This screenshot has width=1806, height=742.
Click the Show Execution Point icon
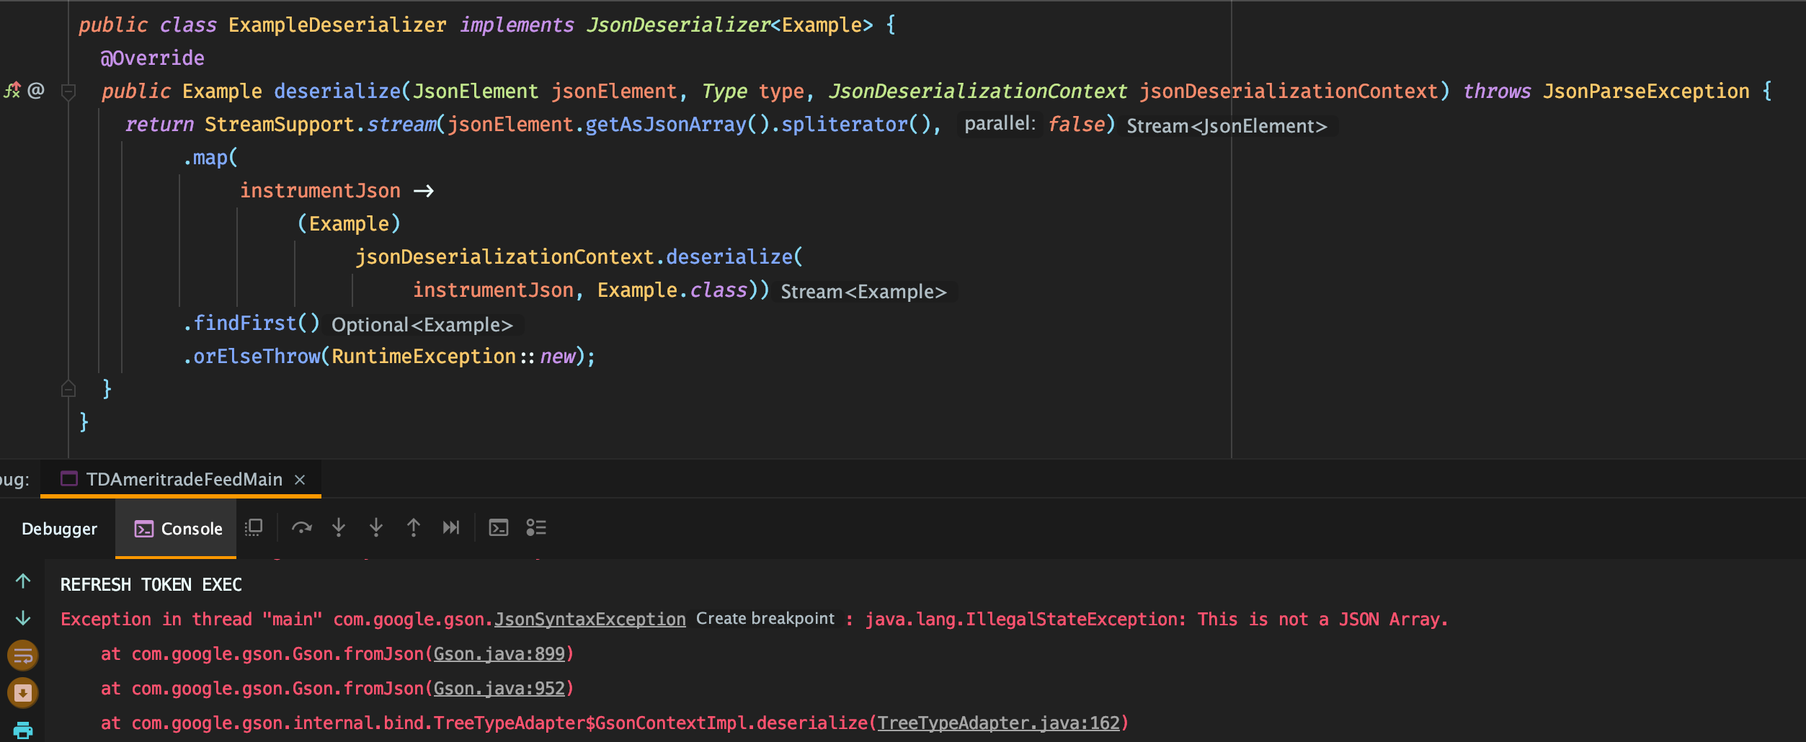254,527
